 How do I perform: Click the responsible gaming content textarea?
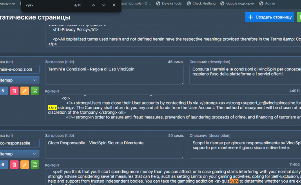click(173, 177)
